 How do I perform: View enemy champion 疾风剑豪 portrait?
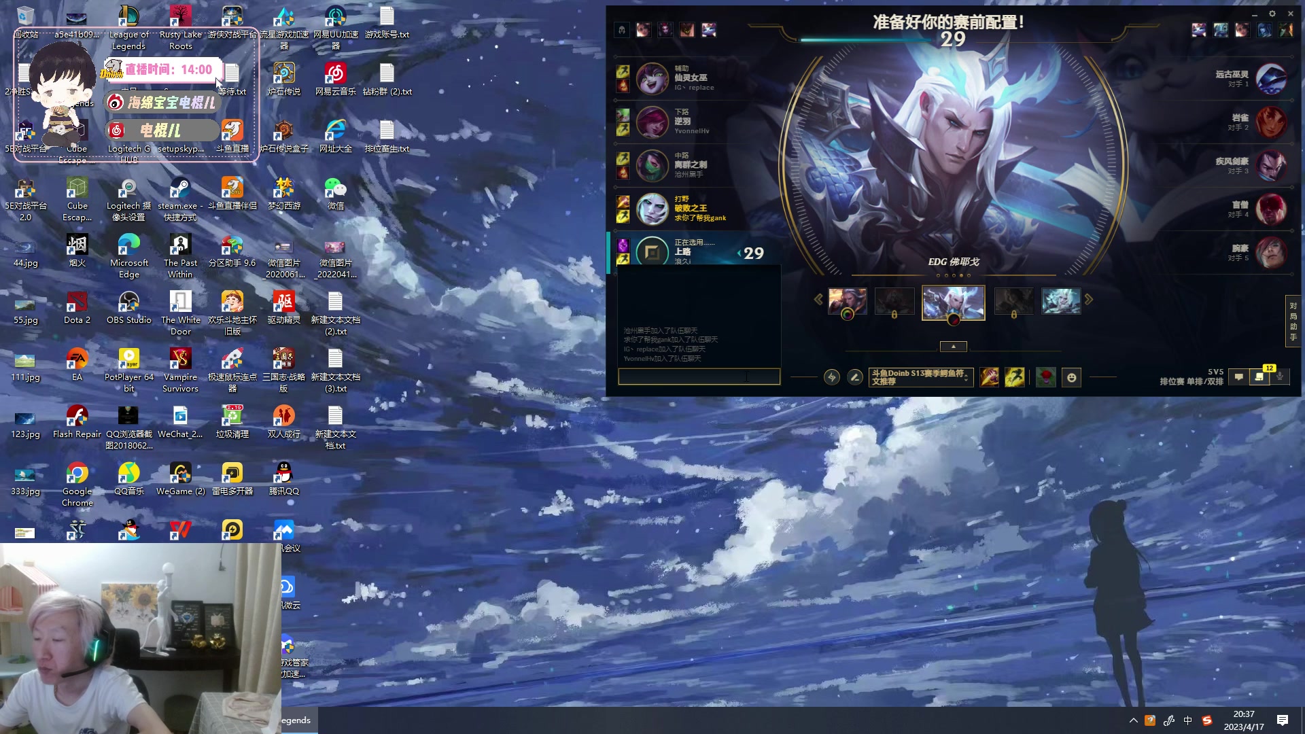pyautogui.click(x=1271, y=165)
